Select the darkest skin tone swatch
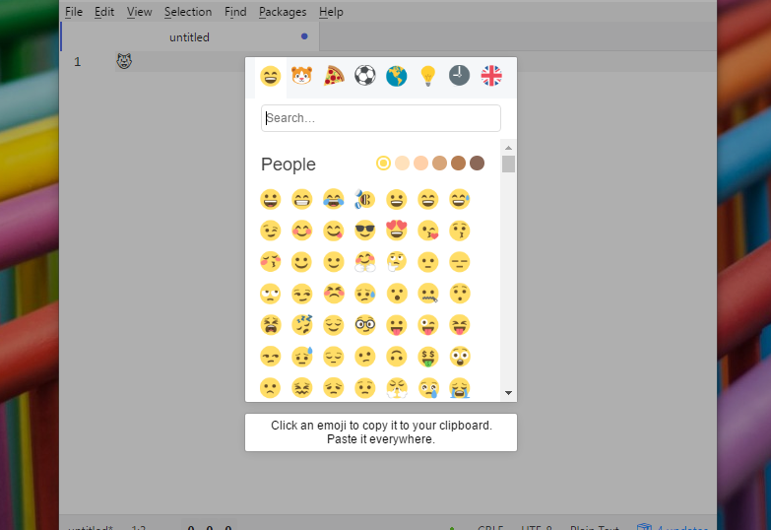 pyautogui.click(x=477, y=163)
